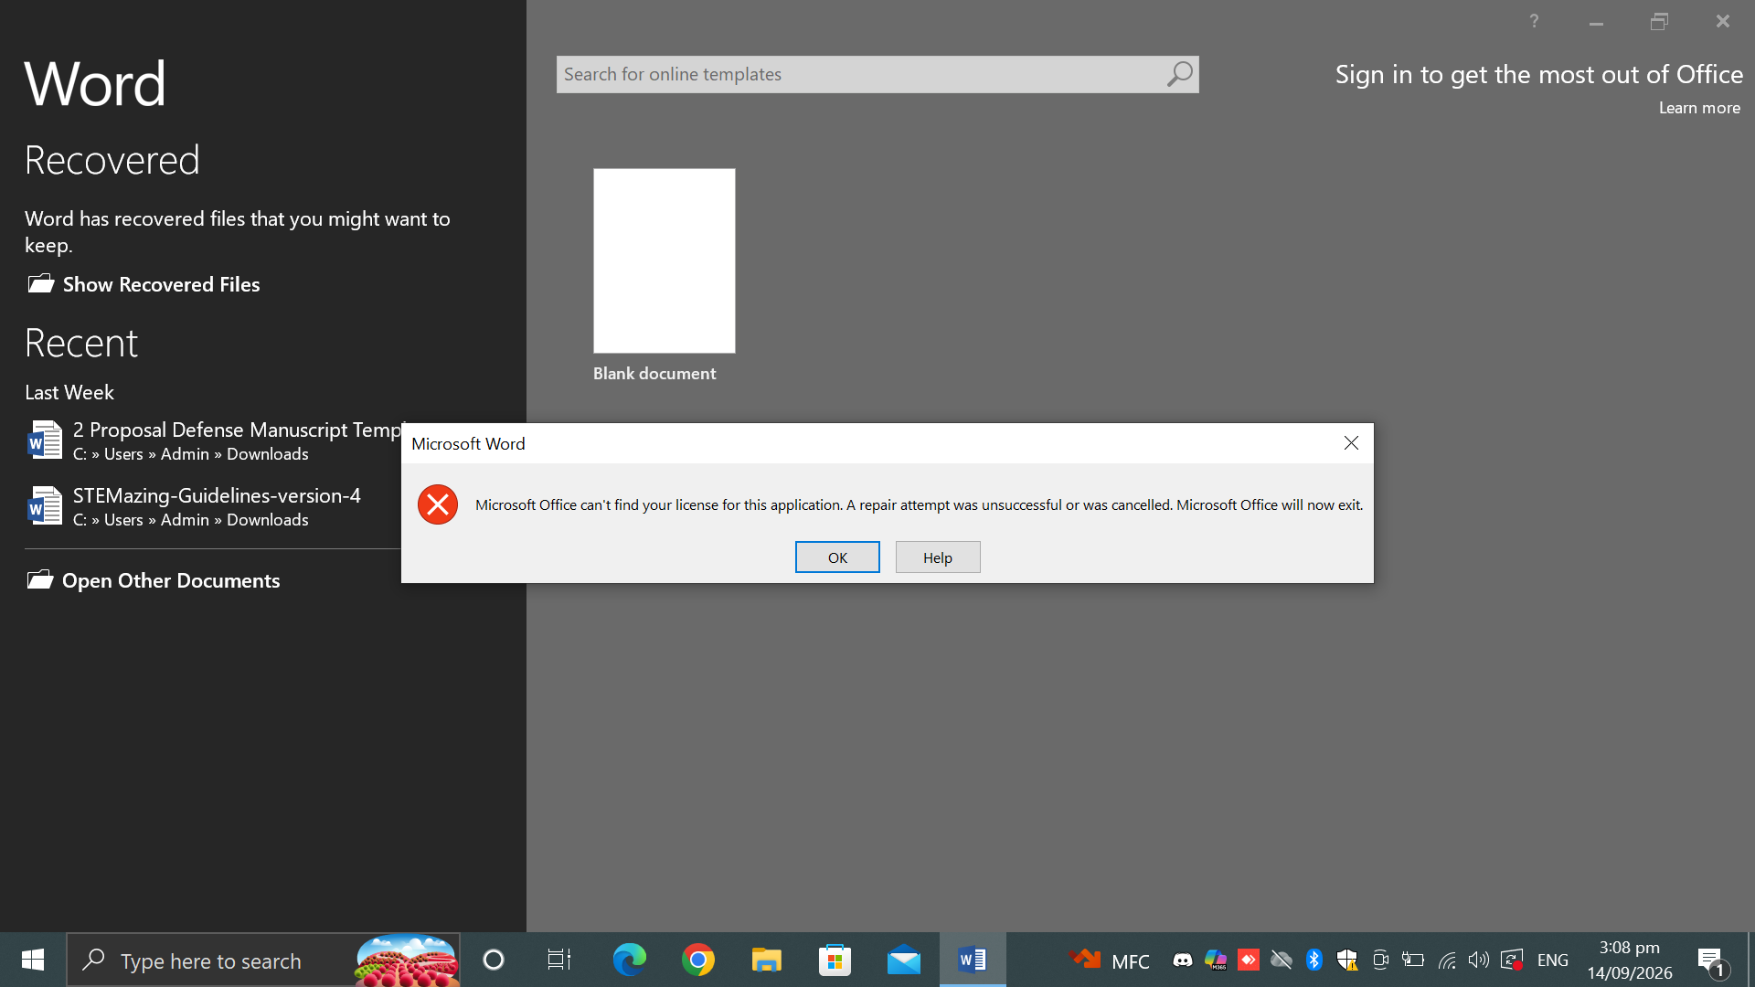1755x987 pixels.
Task: Open 2 Proposal Defense Manuscript recent file
Action: 213,440
